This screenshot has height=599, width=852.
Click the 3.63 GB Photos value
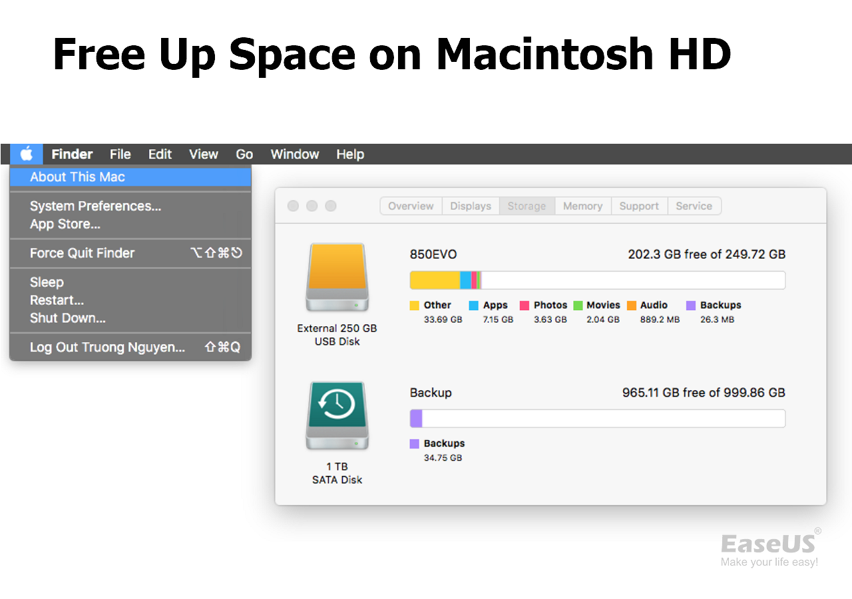click(x=550, y=319)
